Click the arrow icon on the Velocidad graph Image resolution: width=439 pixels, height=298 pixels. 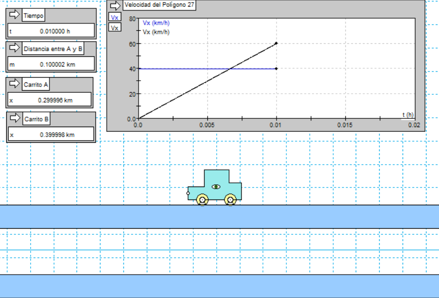click(115, 5)
